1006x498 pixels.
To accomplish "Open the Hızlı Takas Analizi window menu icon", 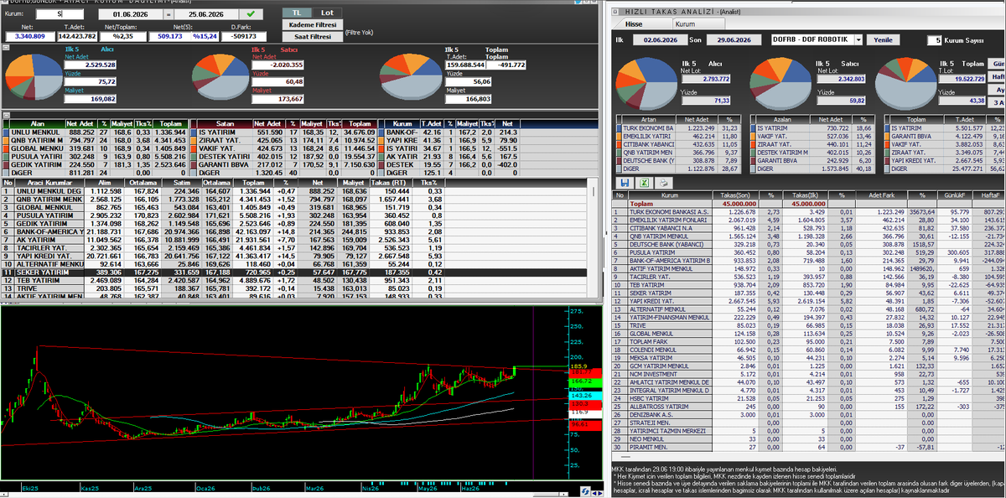I will [x=617, y=11].
